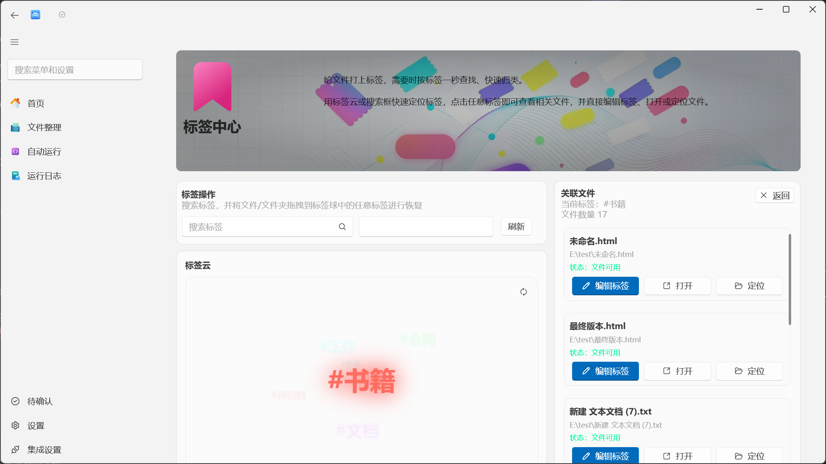
Task: Click the tag cloud rotate refresh icon
Action: coord(523,292)
